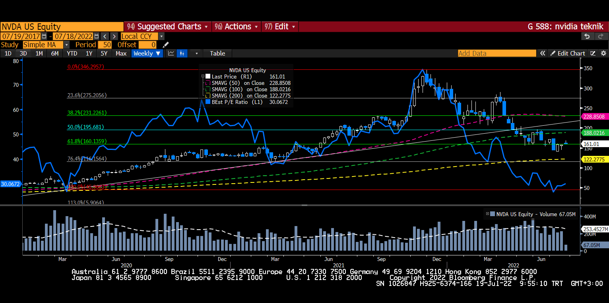The image size is (609, 303).
Task: Select the 5Y range tab
Action: point(104,53)
